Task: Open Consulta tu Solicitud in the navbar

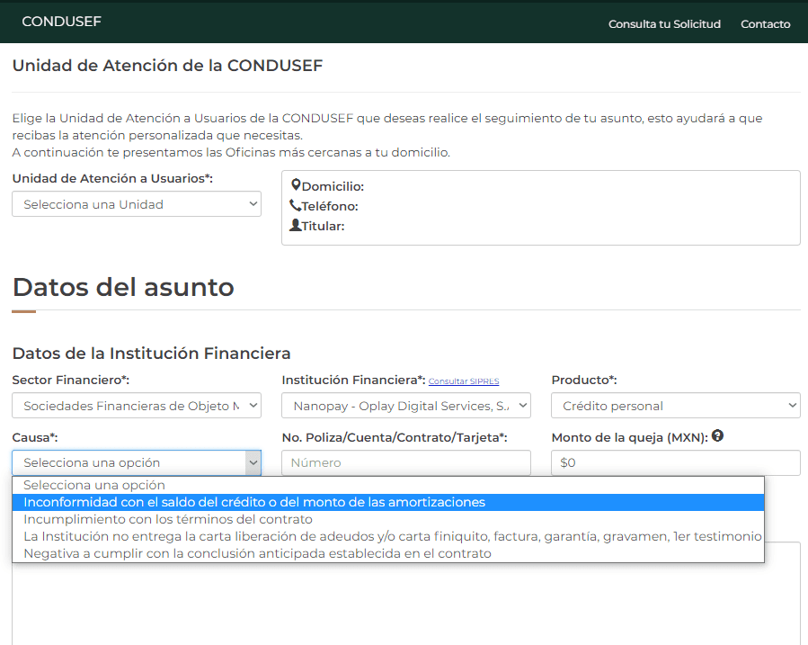Action: click(x=664, y=23)
